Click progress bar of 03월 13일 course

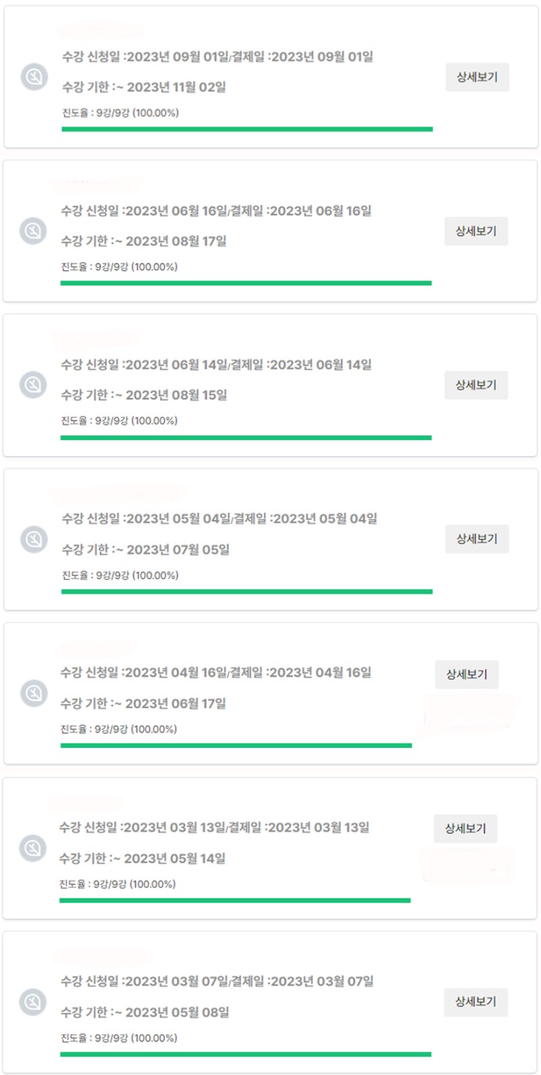pyautogui.click(x=235, y=900)
